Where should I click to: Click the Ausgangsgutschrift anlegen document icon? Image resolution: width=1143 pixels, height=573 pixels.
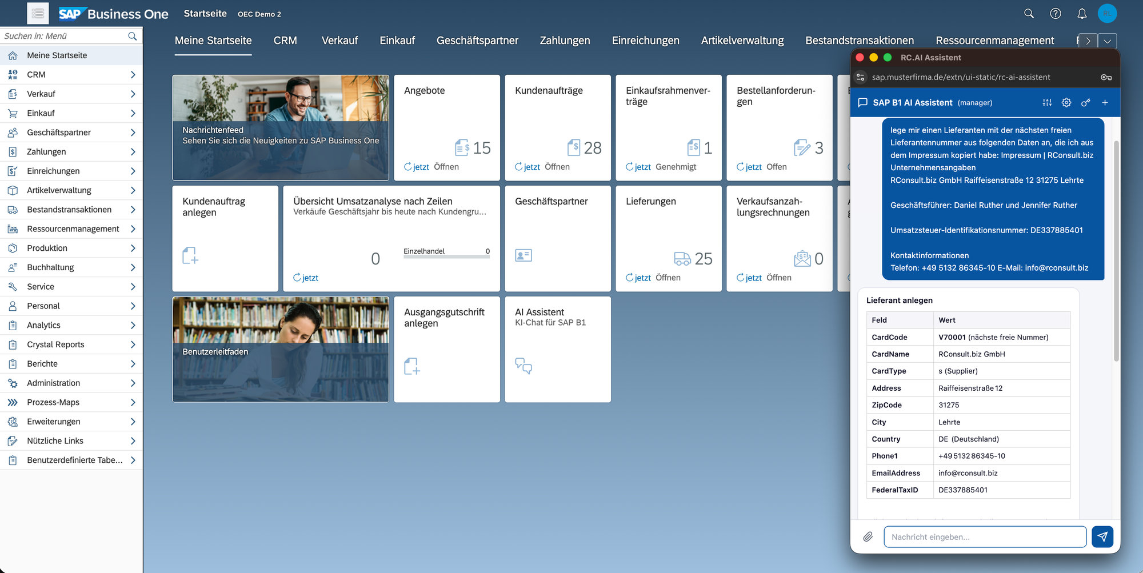tap(412, 366)
